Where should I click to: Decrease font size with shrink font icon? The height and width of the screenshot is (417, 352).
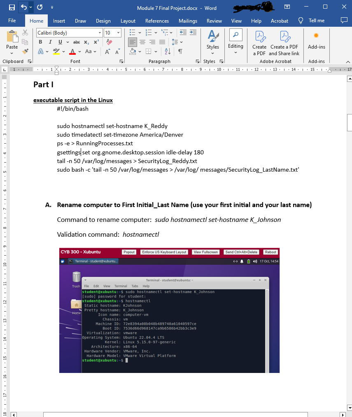coord(117,51)
